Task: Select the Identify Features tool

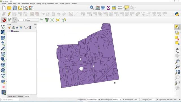Action: click(92, 8)
